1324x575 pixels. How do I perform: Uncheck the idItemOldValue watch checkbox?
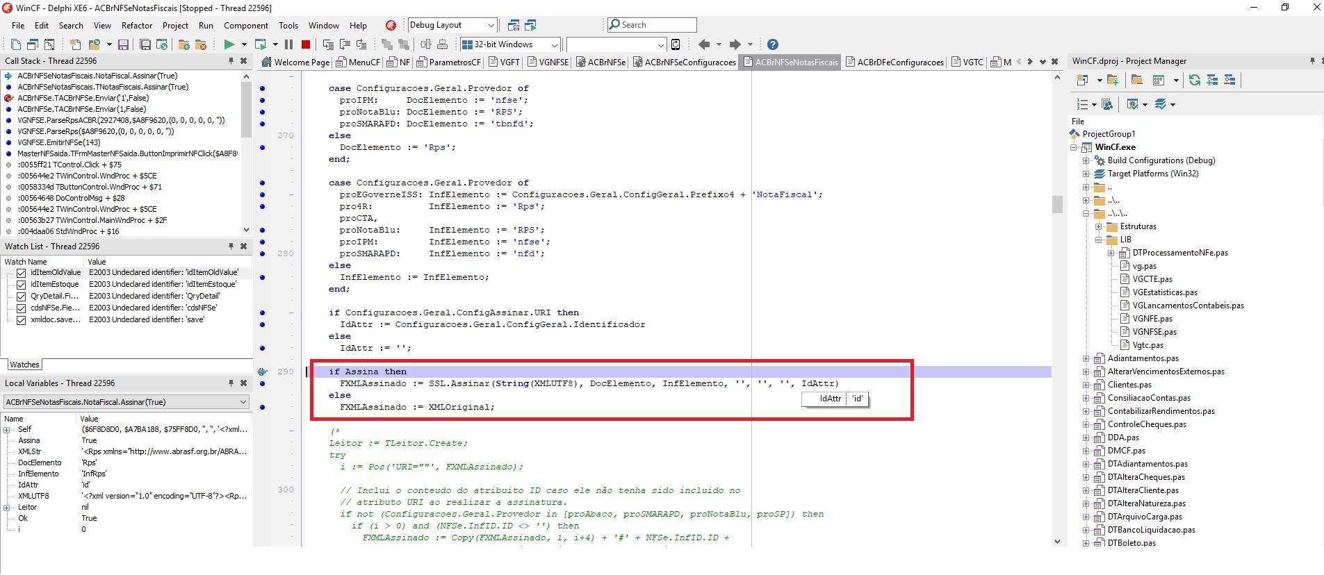point(22,273)
